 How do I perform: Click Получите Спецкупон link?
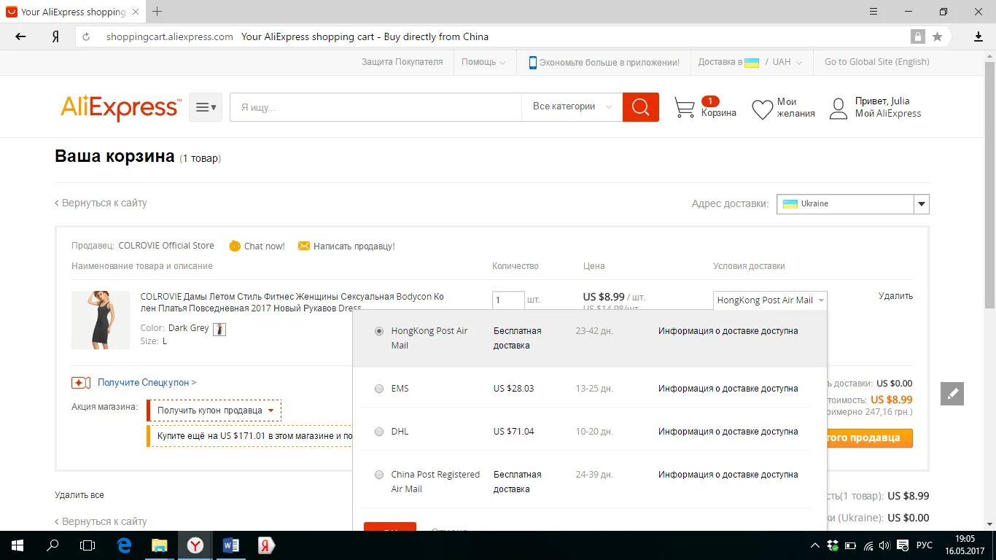(x=147, y=382)
